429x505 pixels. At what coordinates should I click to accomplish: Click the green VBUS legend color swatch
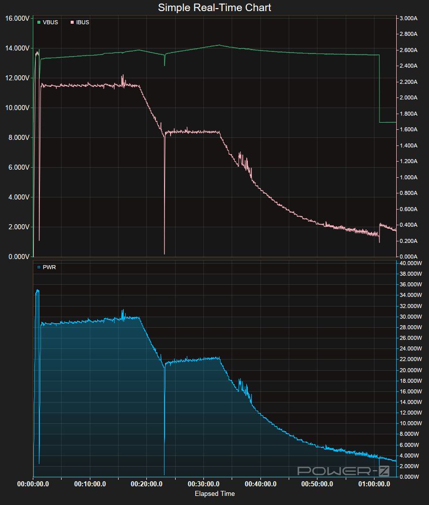point(39,22)
